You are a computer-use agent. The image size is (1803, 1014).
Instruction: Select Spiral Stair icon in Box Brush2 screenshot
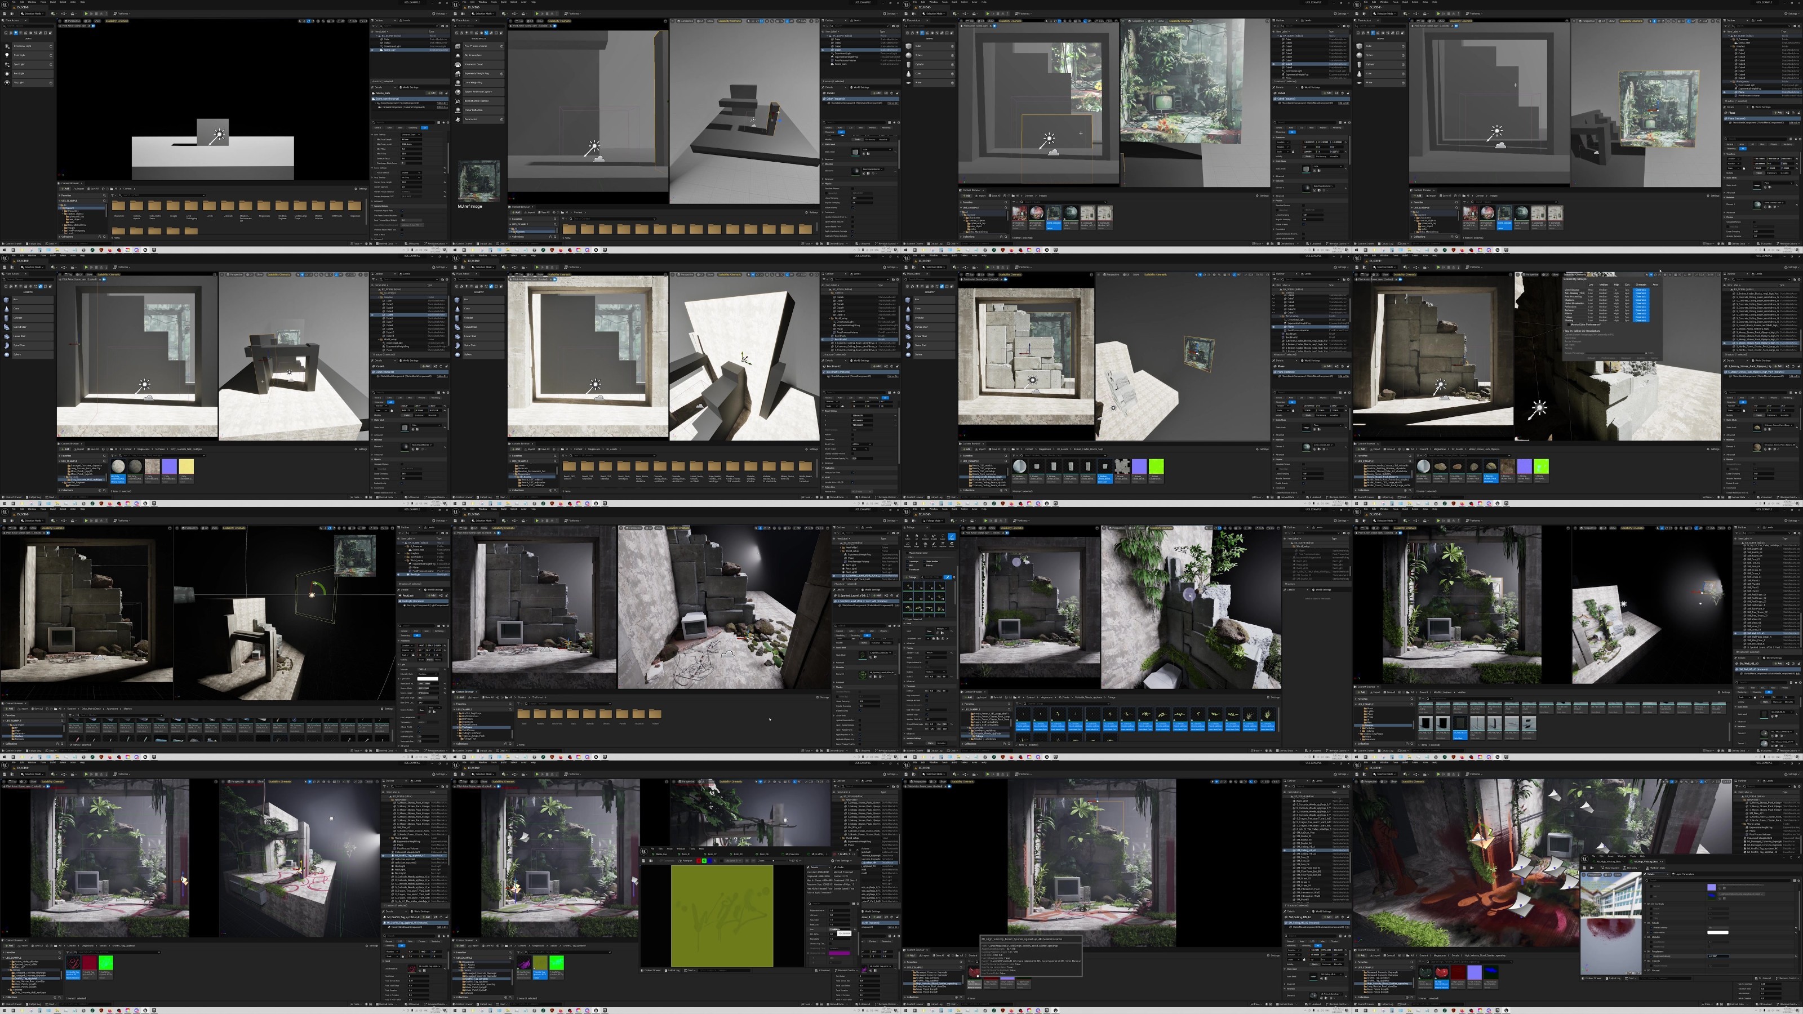[x=458, y=346]
